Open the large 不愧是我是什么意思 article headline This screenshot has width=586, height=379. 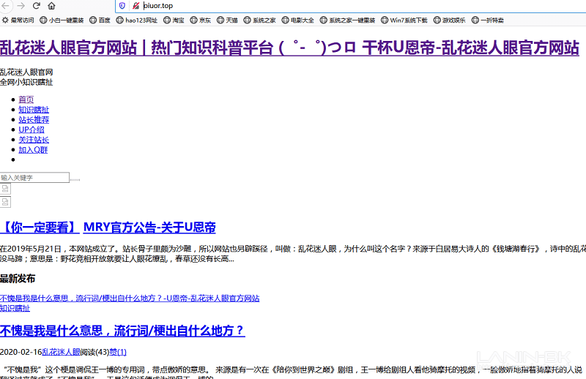(x=122, y=331)
